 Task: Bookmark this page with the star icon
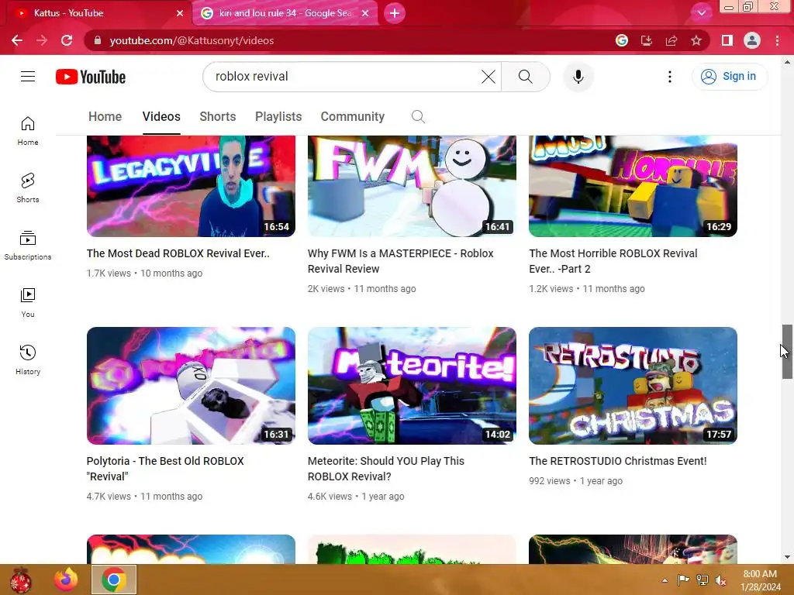pos(696,40)
